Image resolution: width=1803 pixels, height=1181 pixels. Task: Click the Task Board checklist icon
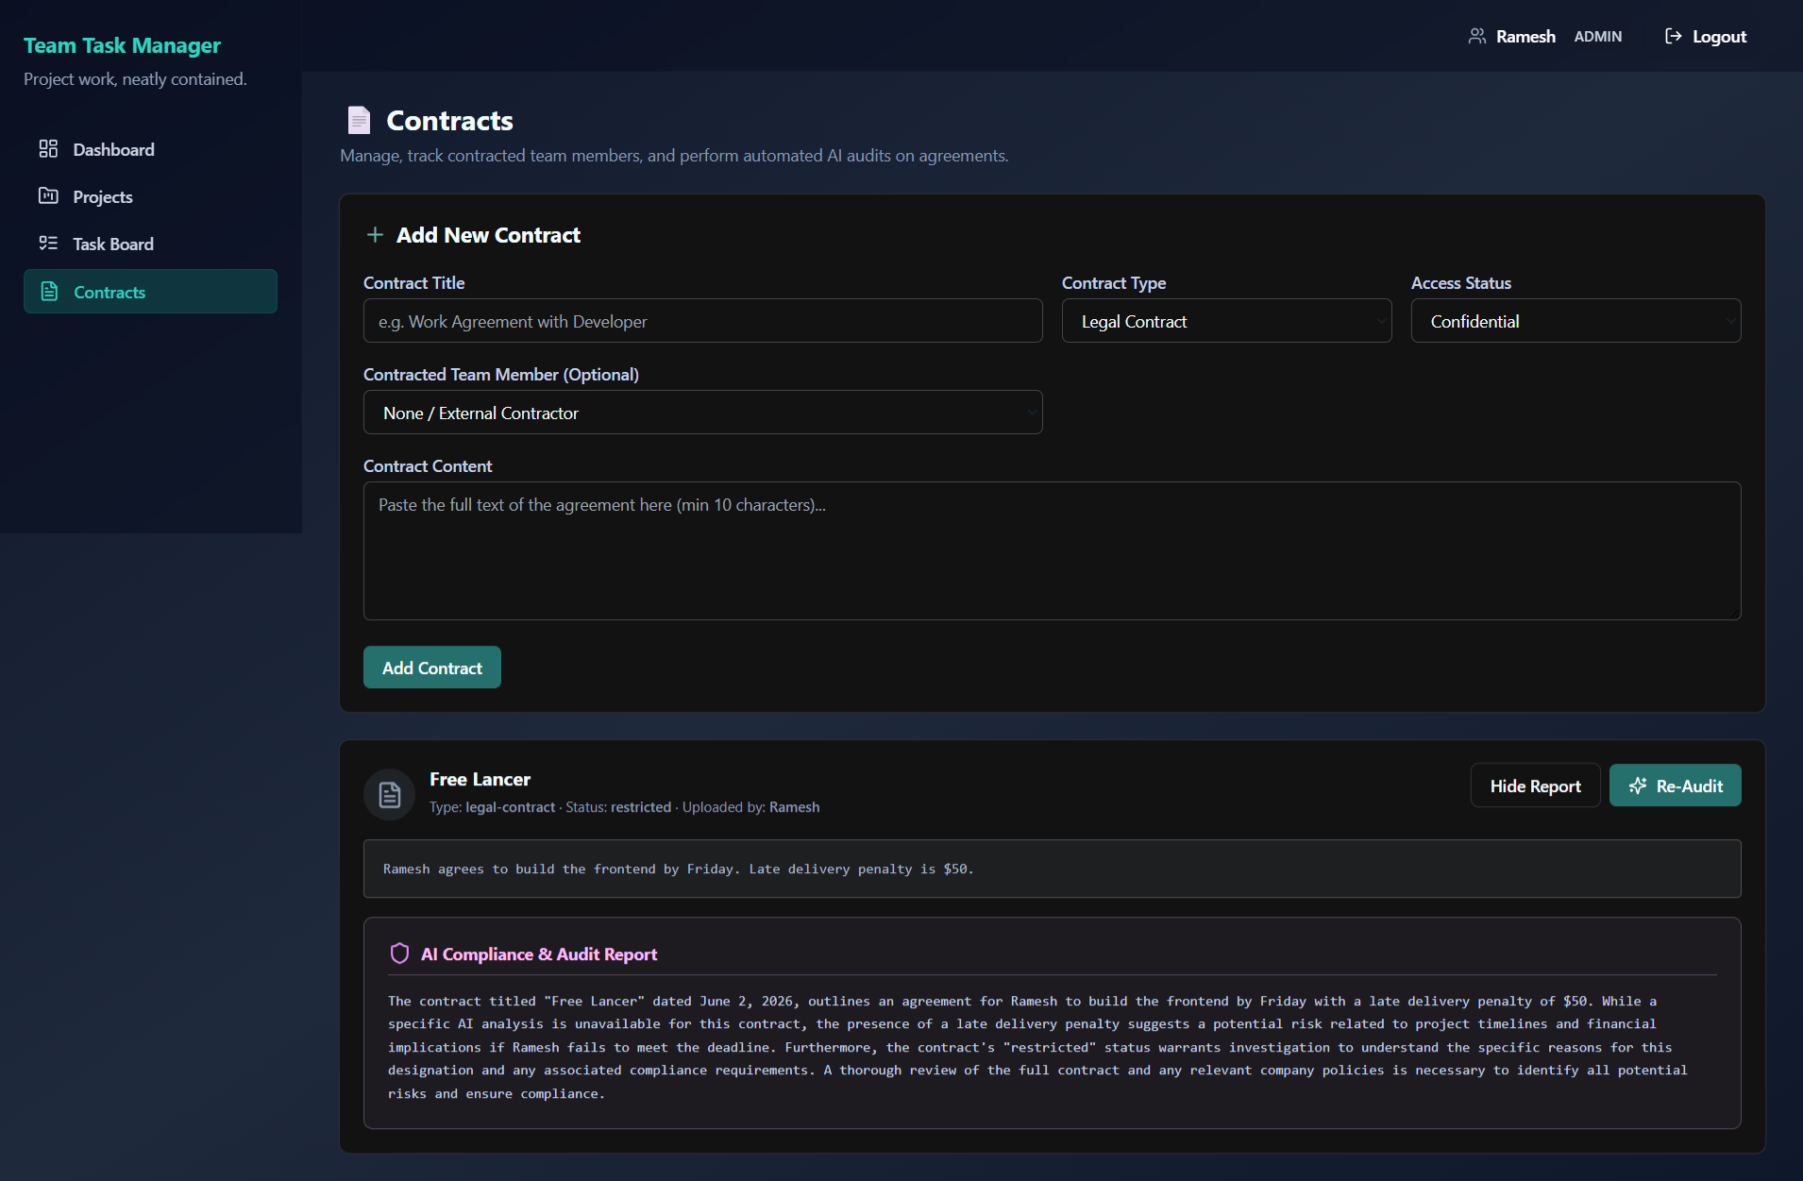[48, 244]
